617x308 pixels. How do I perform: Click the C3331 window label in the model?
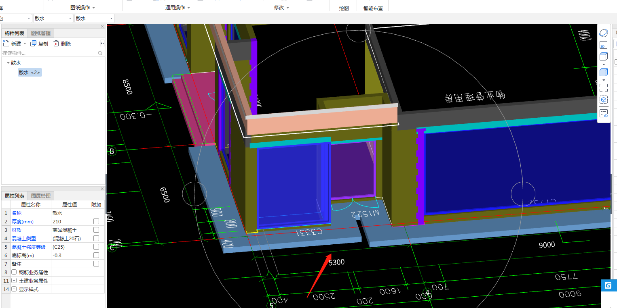(x=309, y=232)
